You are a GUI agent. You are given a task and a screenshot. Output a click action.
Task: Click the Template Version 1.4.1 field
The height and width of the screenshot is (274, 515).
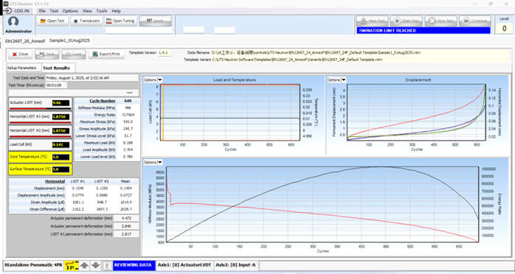(x=164, y=52)
